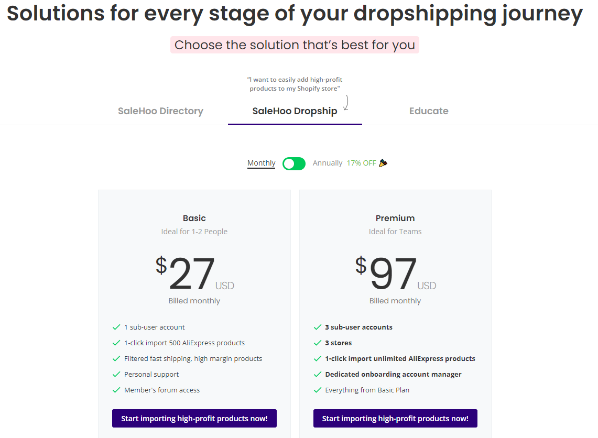Viewport: 598px width, 438px height.
Task: Toggle the Monthly/Annually billing switch
Action: pos(293,163)
